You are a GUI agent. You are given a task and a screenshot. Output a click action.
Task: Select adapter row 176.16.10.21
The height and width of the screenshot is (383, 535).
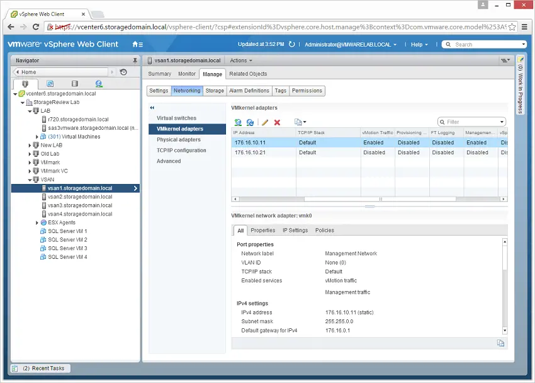(369, 152)
